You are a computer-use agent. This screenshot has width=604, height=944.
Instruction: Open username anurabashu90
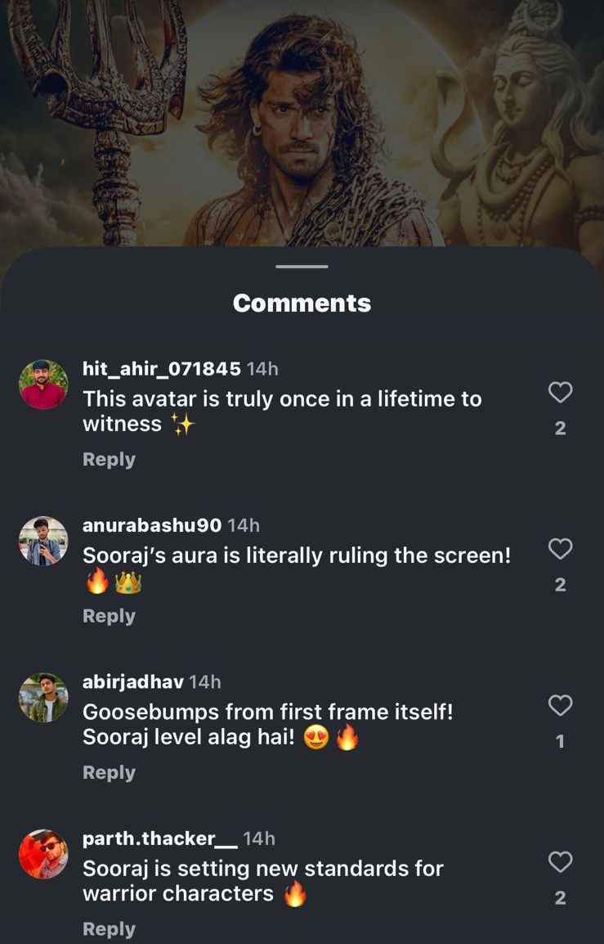click(x=152, y=525)
